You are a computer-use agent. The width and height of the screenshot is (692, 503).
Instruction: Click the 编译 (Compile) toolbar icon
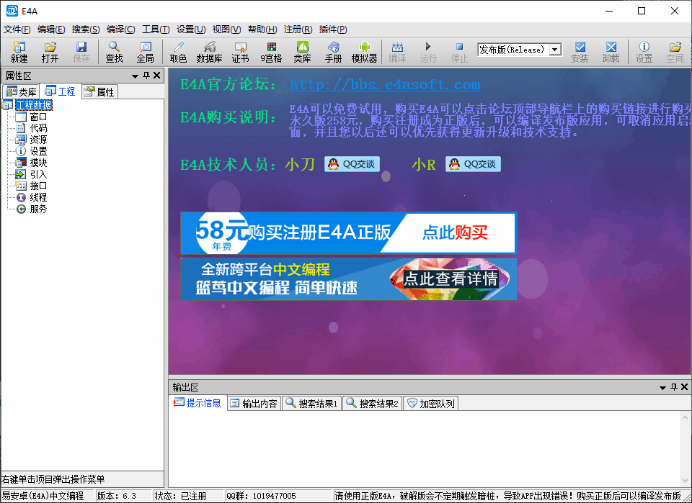pos(397,52)
